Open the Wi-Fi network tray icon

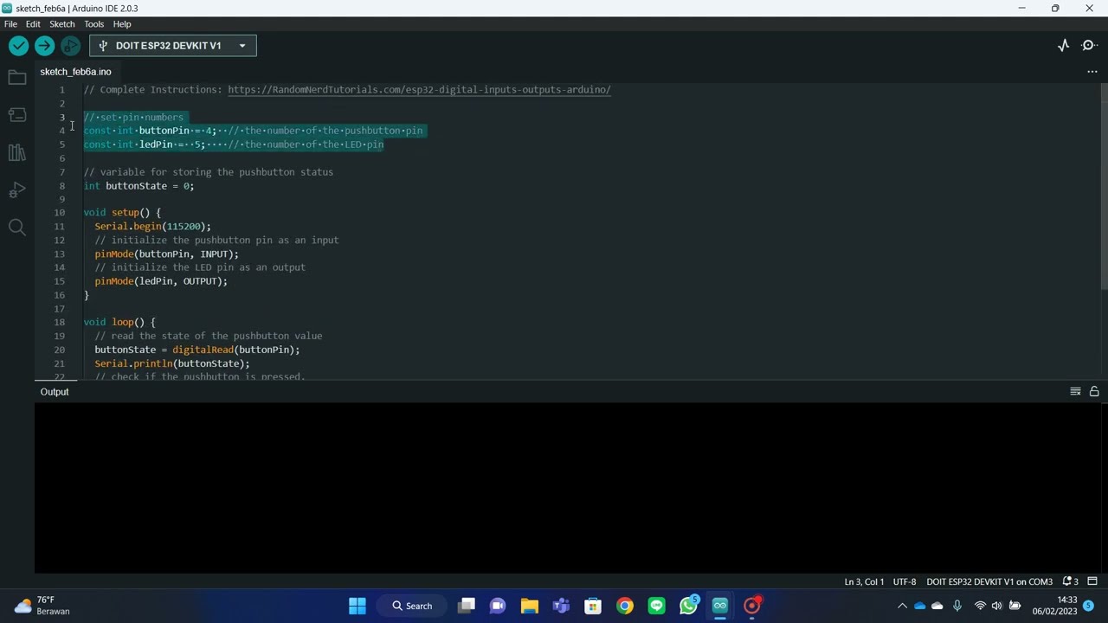click(980, 606)
